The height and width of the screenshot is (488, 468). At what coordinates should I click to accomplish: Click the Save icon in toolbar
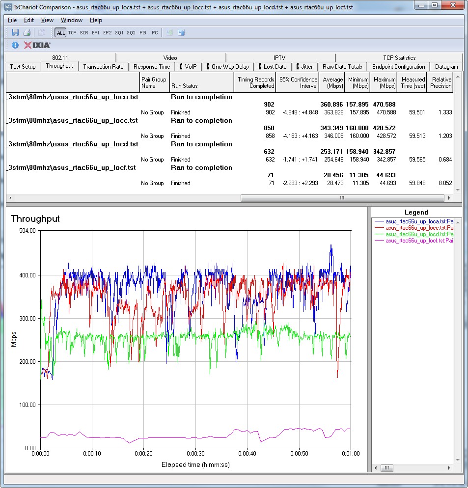(15, 32)
